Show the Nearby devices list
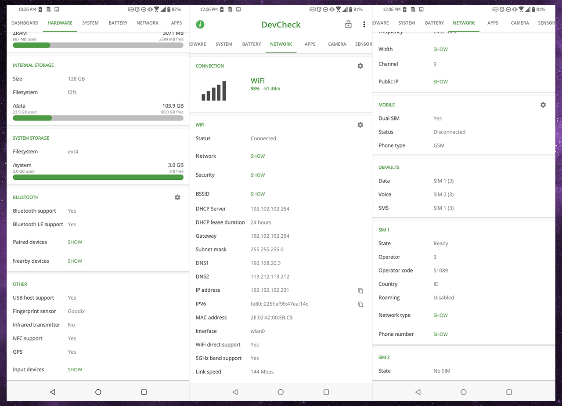 pos(75,261)
